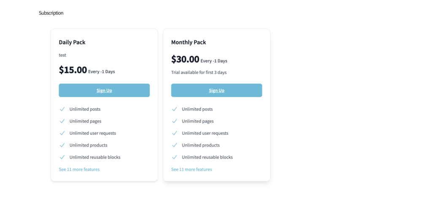Click checkmark beside Unlimited reusable blocks, Monthly Pack
This screenshot has width=432, height=211.
click(174, 157)
